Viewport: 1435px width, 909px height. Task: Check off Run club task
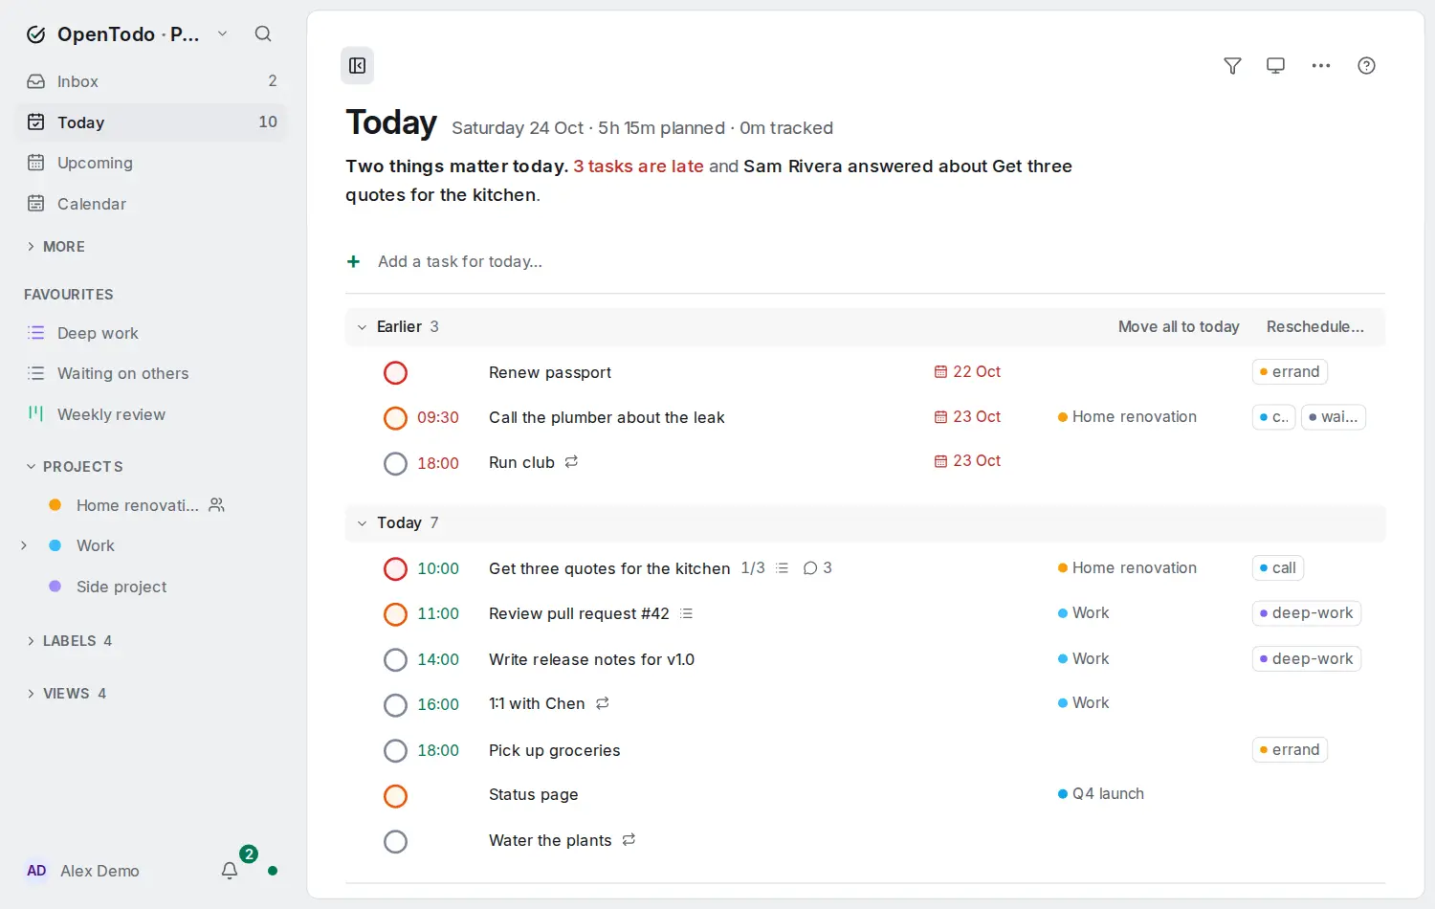pyautogui.click(x=395, y=464)
